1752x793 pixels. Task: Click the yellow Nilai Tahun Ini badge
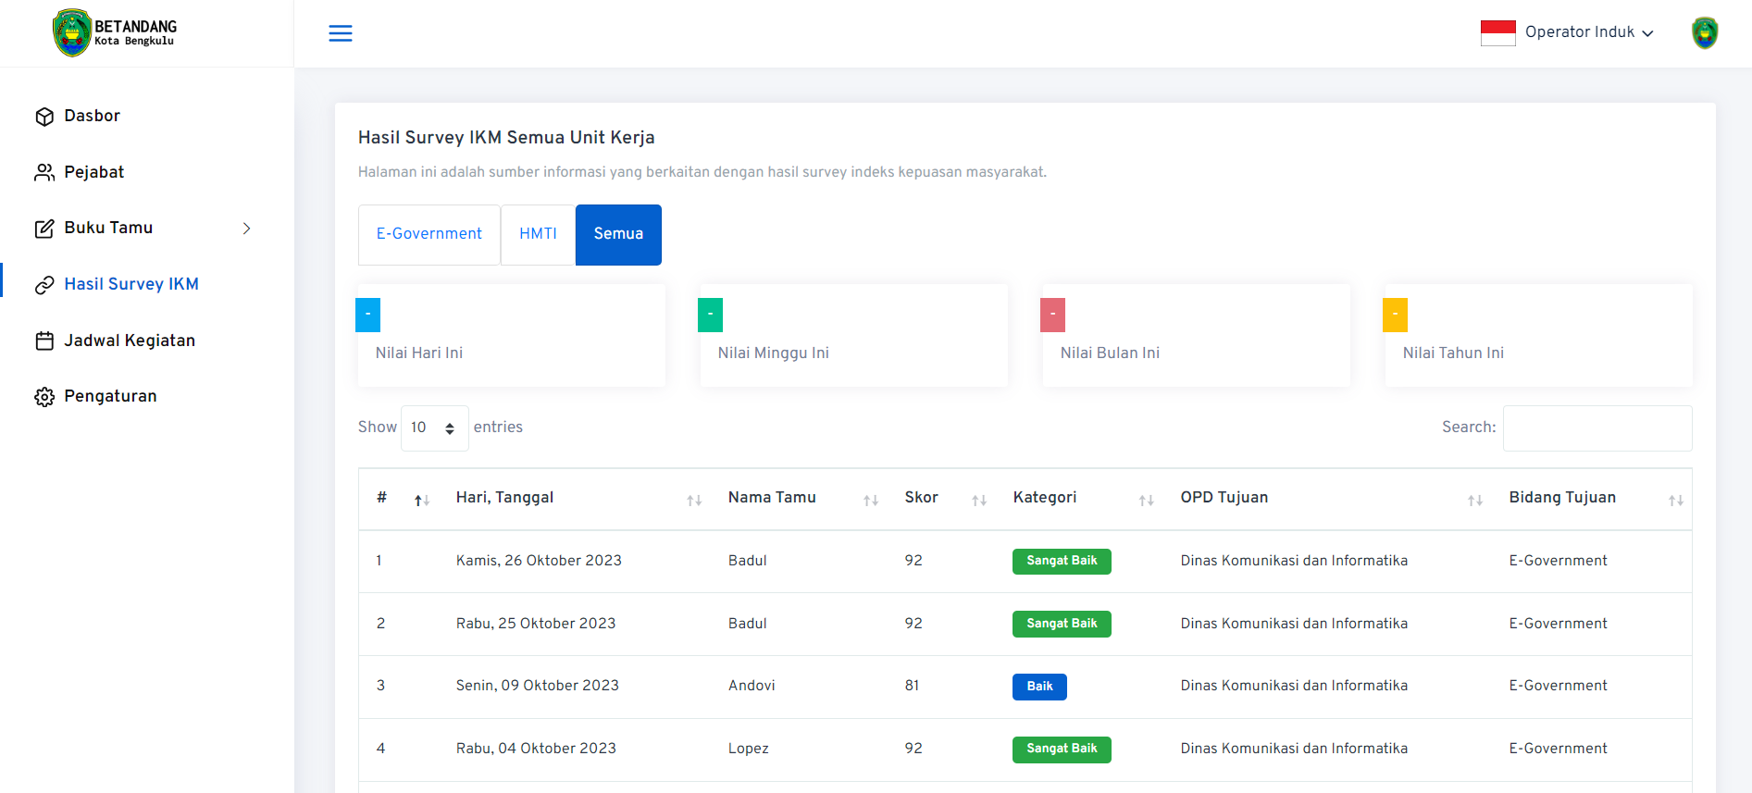1396,315
